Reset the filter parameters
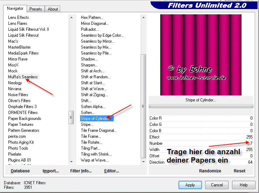Image resolution: width=259 pixels, height=193 pixels. (x=239, y=171)
